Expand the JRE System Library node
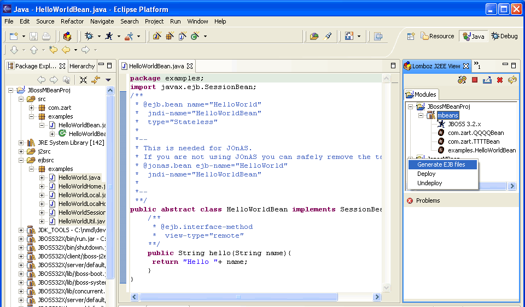 coord(21,143)
